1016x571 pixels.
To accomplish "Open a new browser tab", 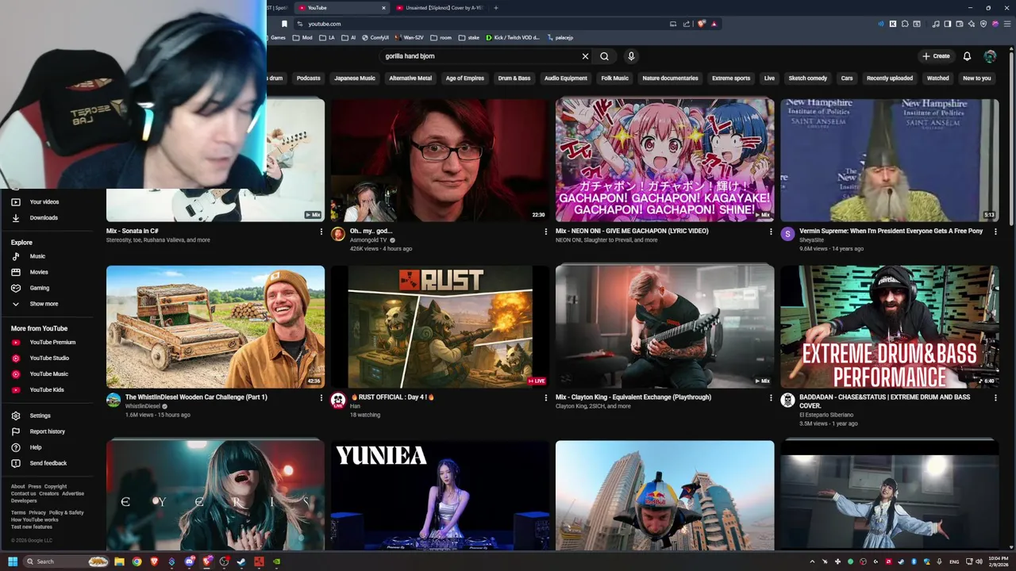I will (x=496, y=8).
